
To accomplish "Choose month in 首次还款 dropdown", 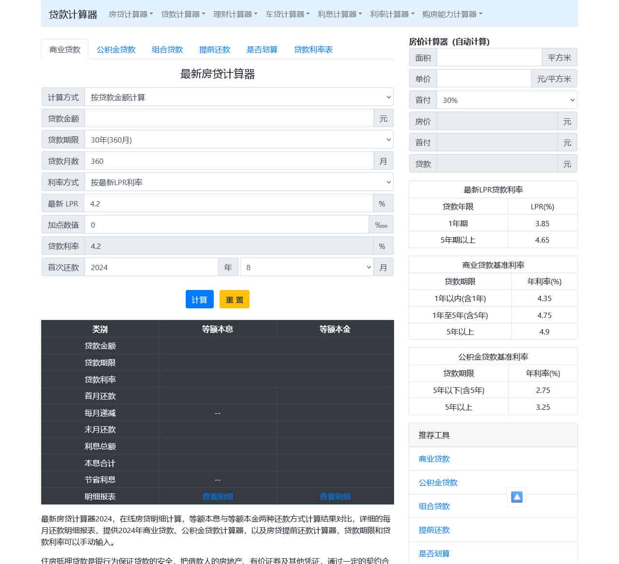I will pyautogui.click(x=307, y=267).
